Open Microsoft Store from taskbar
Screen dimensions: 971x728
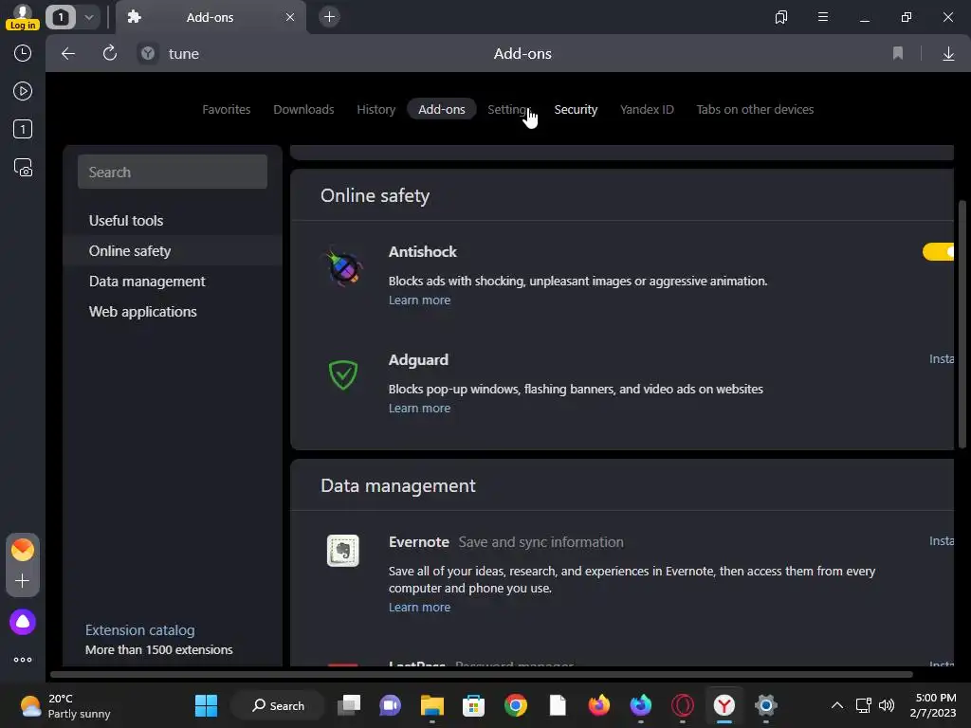coord(474,705)
